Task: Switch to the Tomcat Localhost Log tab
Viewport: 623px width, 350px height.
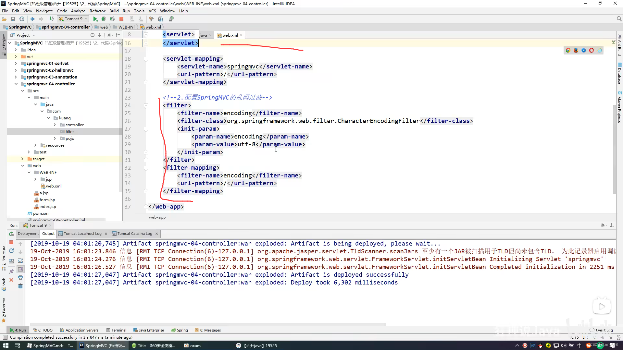Action: (82, 234)
